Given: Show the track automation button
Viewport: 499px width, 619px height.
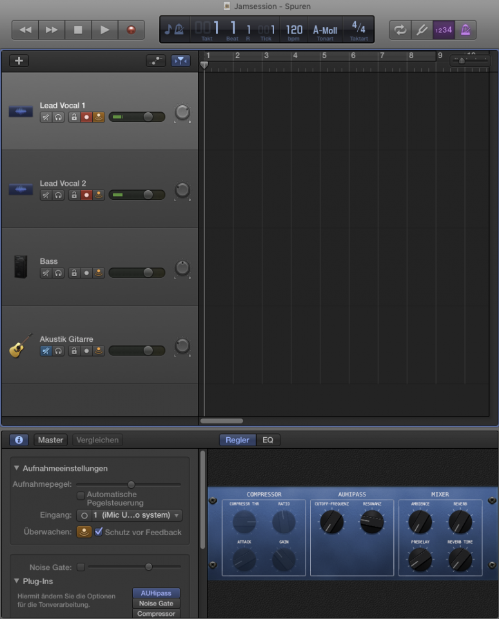Looking at the screenshot, I should point(156,61).
